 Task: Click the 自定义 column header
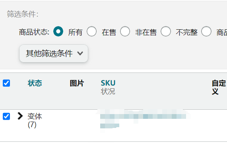[219, 87]
